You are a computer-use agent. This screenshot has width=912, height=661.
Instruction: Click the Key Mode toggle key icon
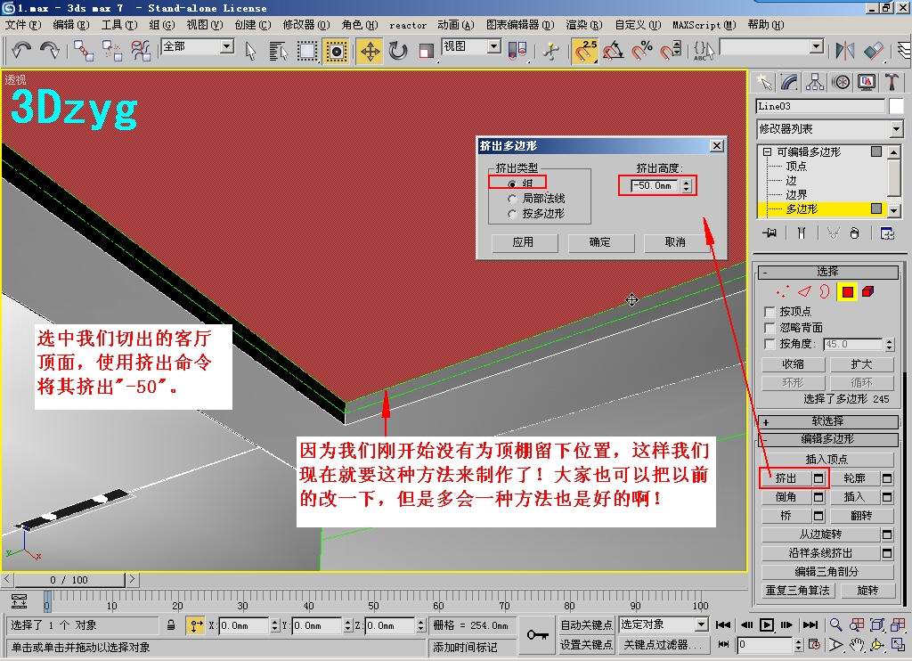pos(537,635)
